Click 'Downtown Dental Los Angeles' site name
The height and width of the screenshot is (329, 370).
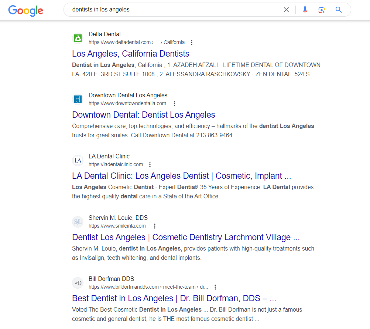tap(128, 95)
